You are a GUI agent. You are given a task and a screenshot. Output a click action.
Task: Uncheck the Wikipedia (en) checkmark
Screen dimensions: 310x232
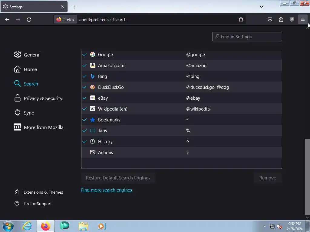[x=85, y=109]
